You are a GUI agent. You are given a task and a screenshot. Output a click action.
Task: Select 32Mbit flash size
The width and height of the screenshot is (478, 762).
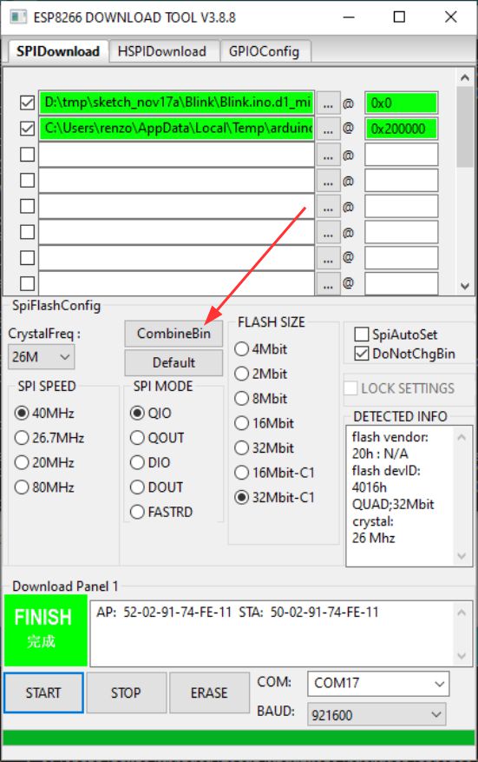[x=265, y=447]
